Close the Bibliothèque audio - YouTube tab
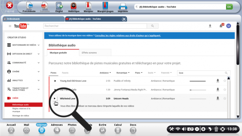This screenshot has height=136, width=242. coord(124,19)
